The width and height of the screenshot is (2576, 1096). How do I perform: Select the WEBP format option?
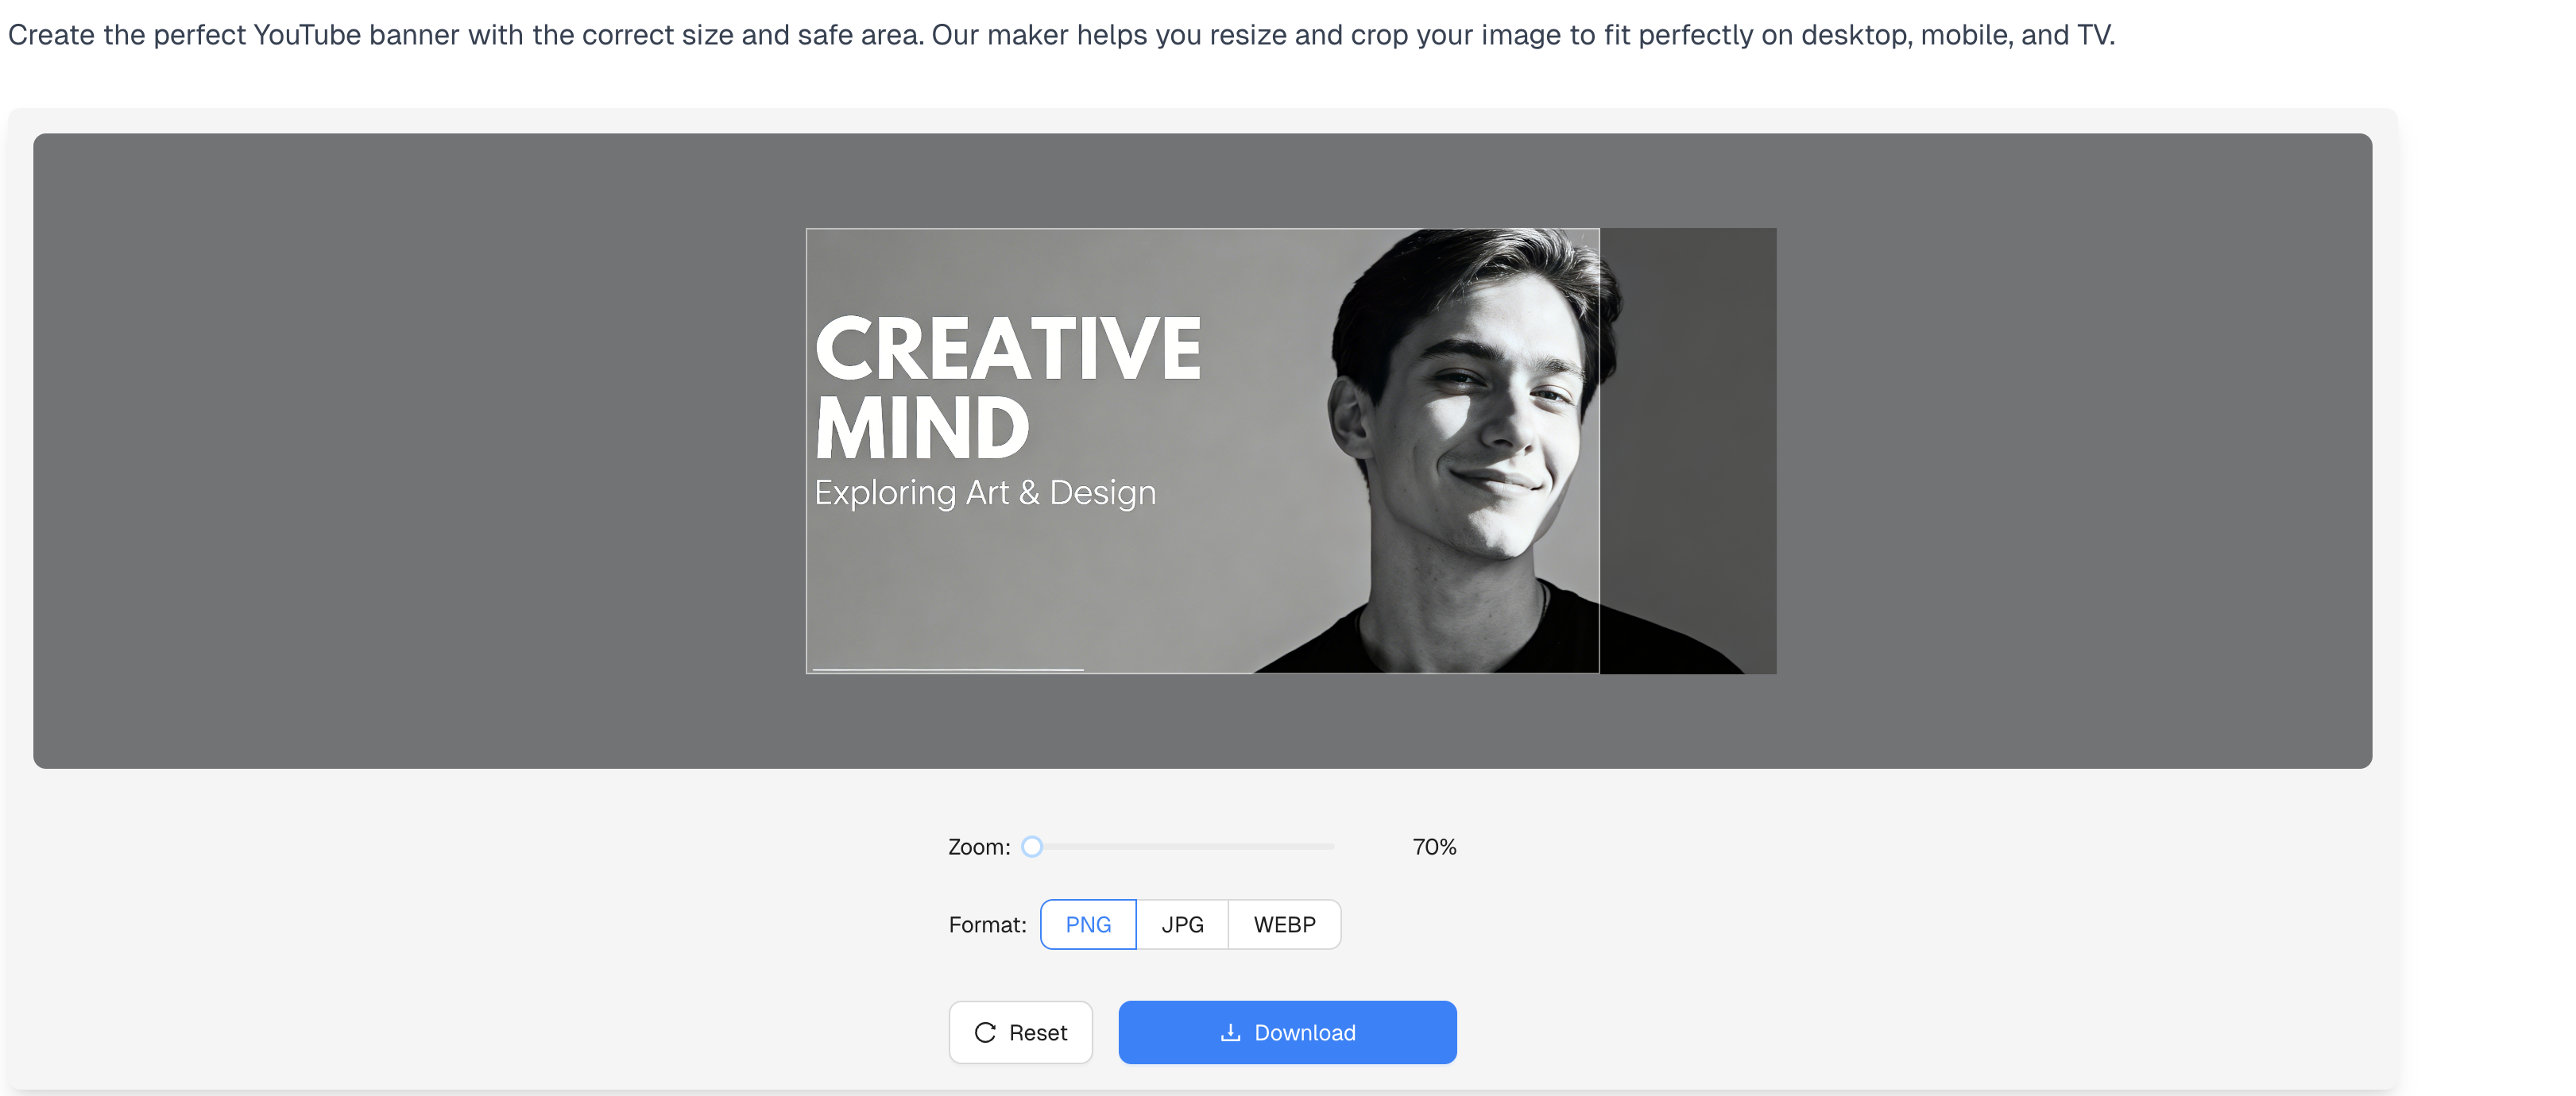click(1285, 924)
